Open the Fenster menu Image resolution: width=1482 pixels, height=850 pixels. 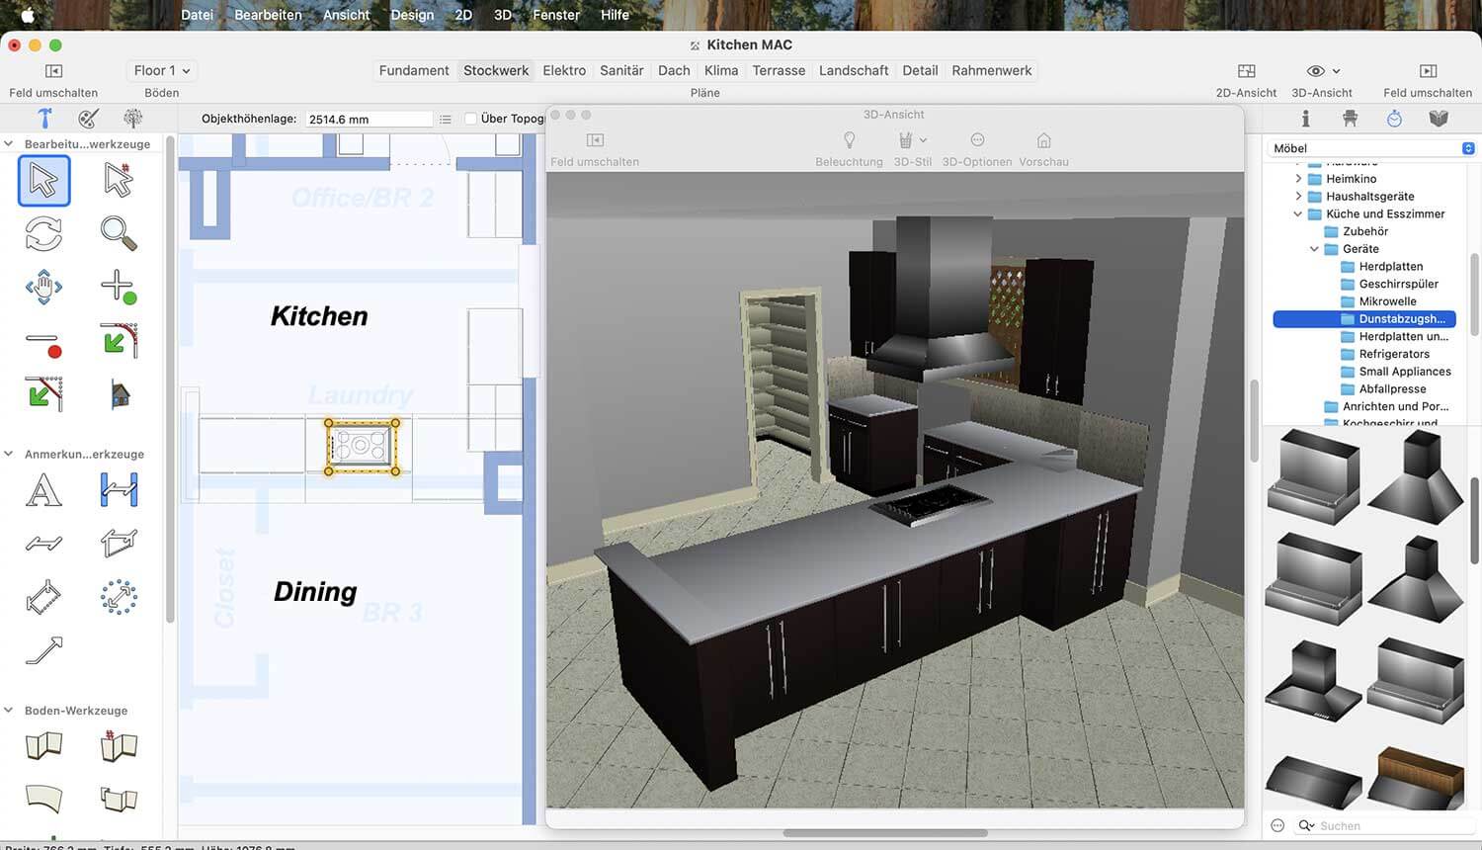pyautogui.click(x=556, y=15)
